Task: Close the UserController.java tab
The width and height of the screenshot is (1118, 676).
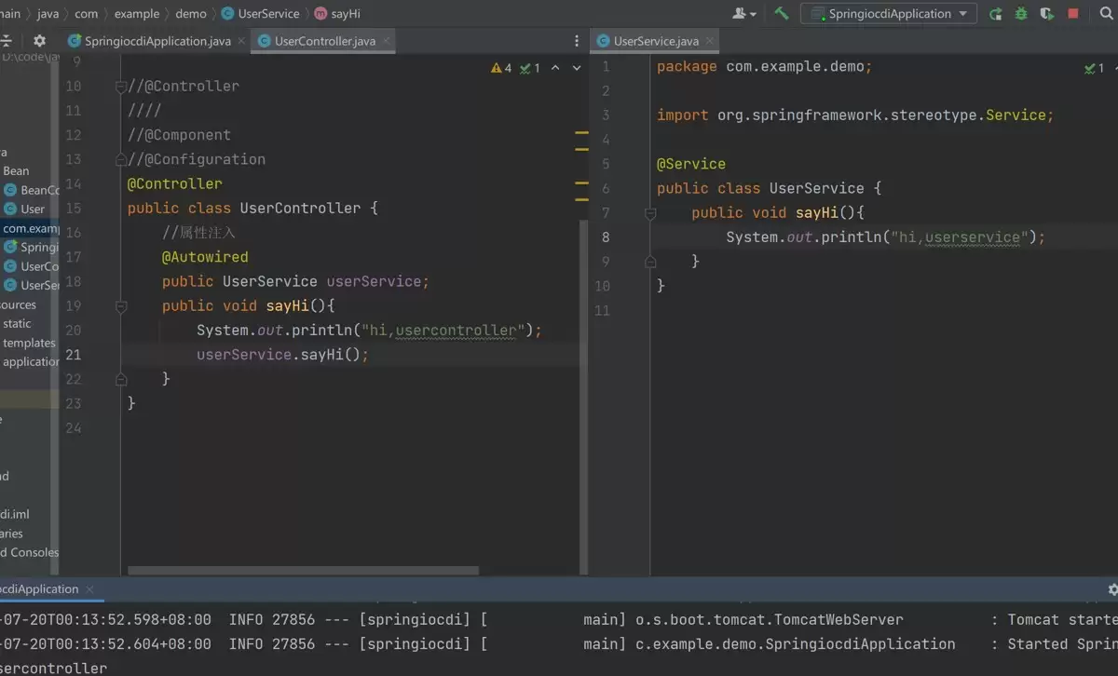Action: click(386, 41)
